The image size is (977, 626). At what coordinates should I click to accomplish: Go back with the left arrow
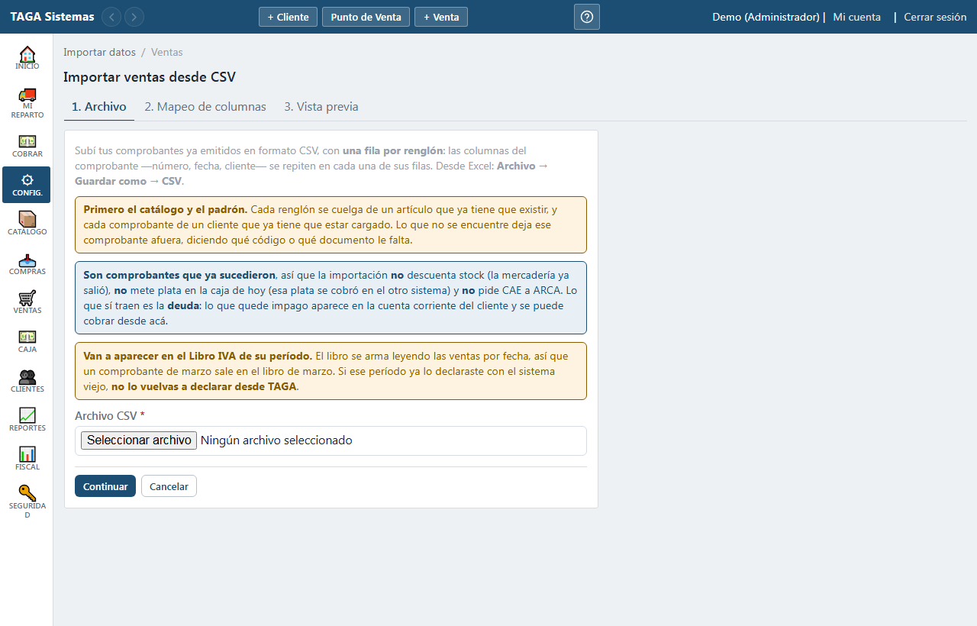tap(111, 17)
